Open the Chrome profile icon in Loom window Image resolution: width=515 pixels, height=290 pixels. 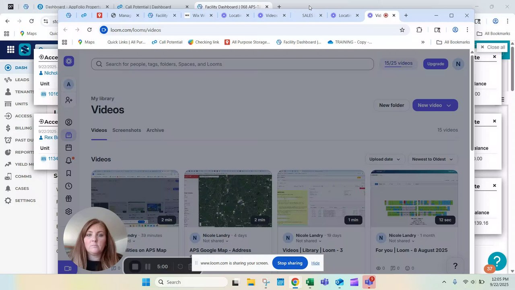455,30
